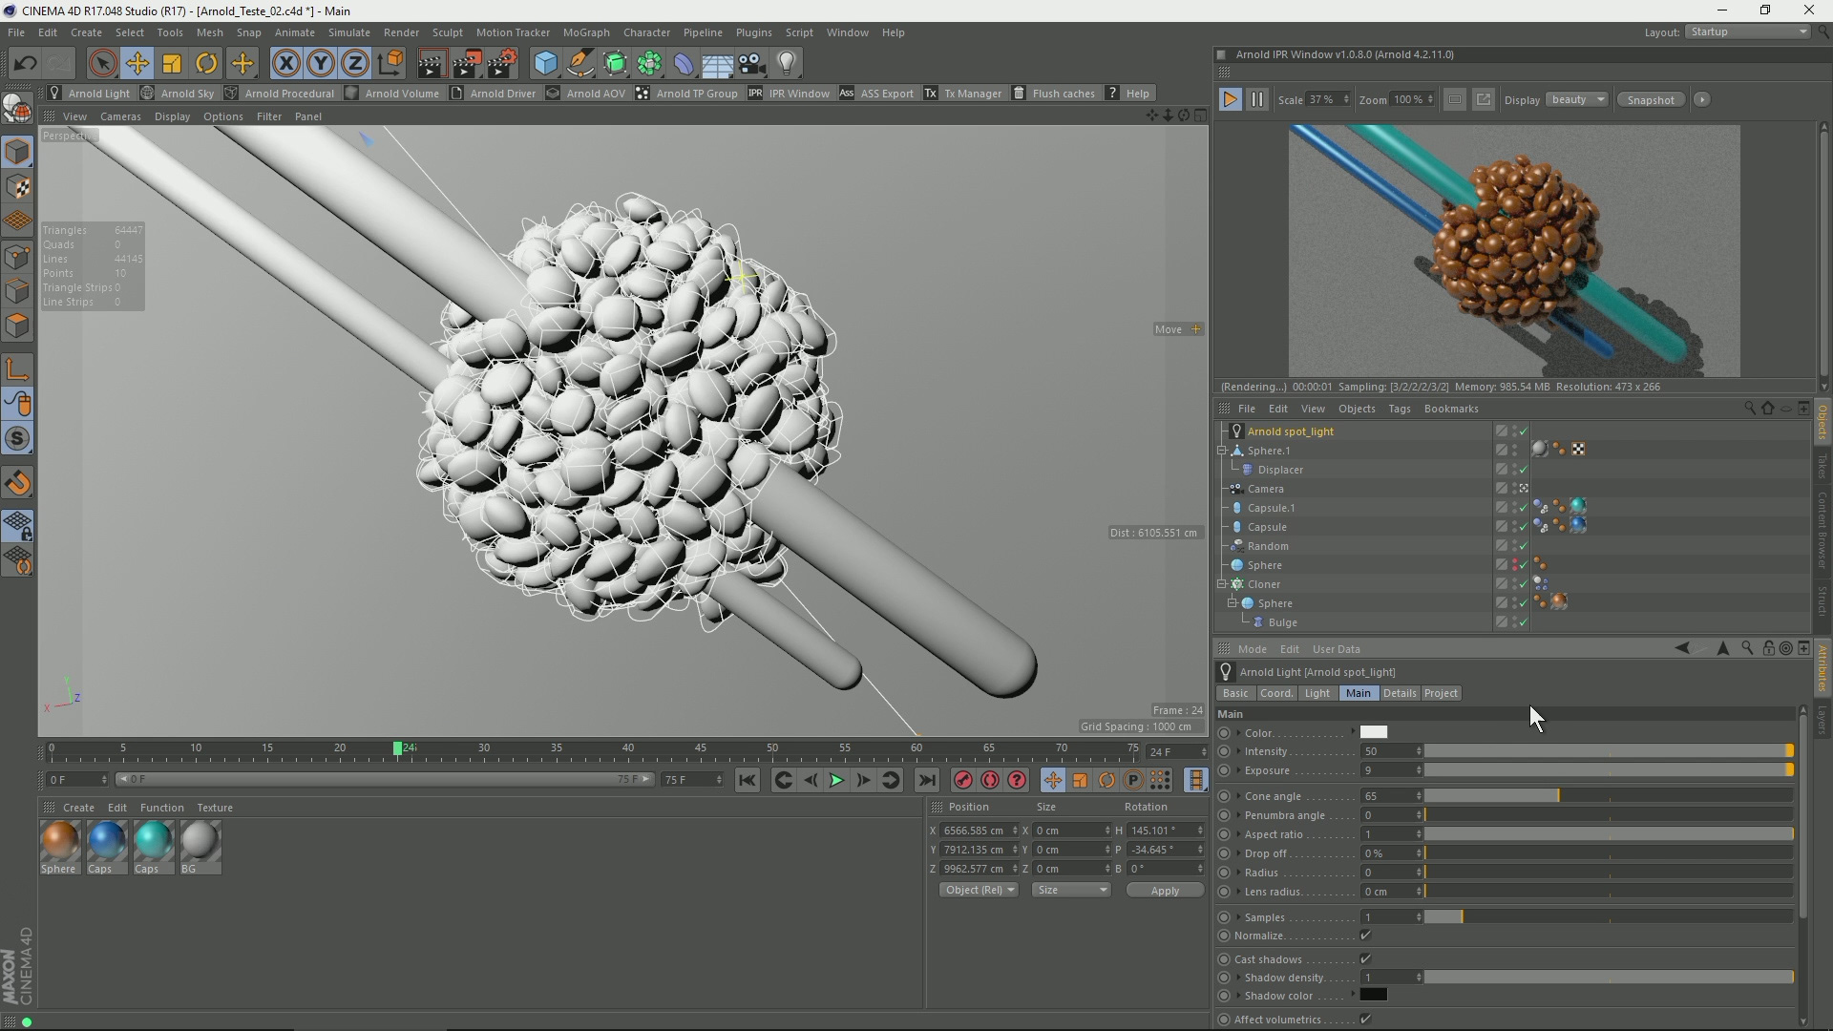1833x1031 pixels.
Task: Click the Exposure value field
Action: (x=1389, y=770)
